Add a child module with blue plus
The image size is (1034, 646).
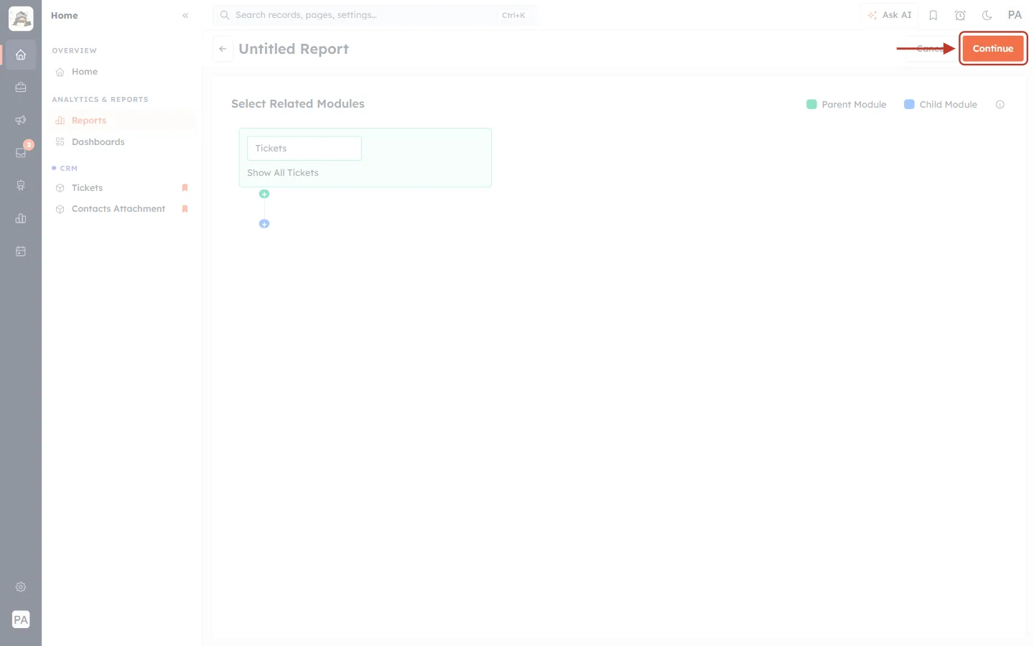point(264,224)
